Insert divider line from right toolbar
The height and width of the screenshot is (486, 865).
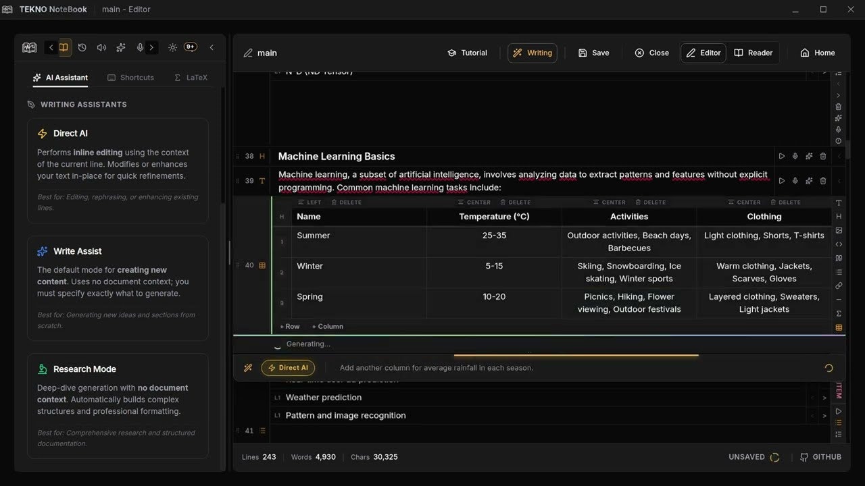coord(839,300)
